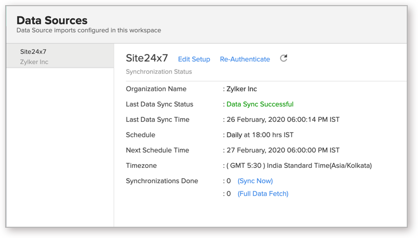Click the workspace description under Data Sources
The width and height of the screenshot is (418, 238).
[89, 30]
